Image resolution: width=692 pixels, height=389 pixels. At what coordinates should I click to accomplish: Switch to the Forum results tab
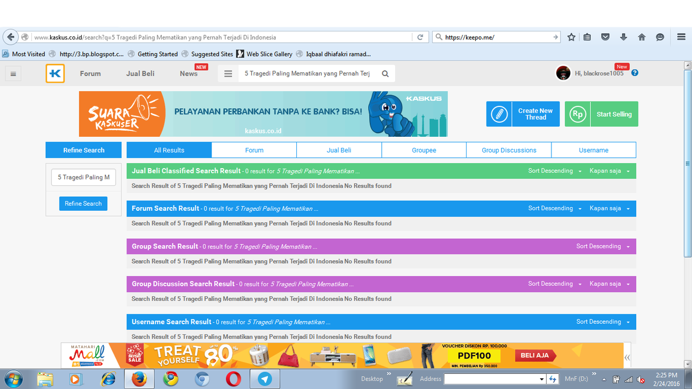coord(254,150)
